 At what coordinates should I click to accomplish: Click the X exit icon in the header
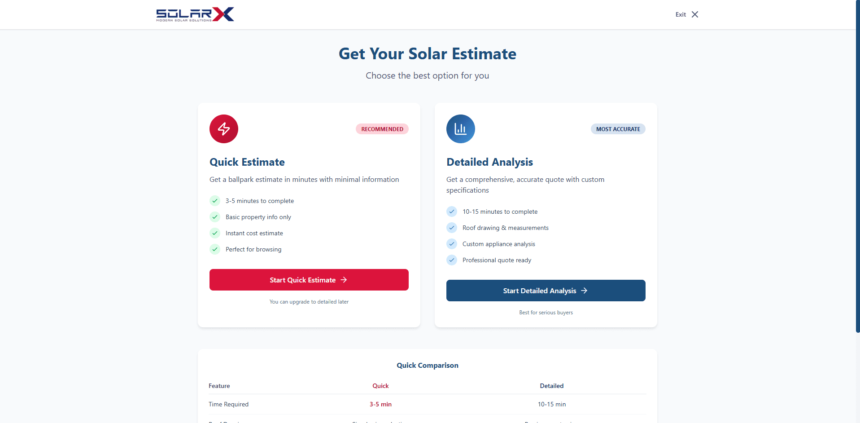coord(695,14)
